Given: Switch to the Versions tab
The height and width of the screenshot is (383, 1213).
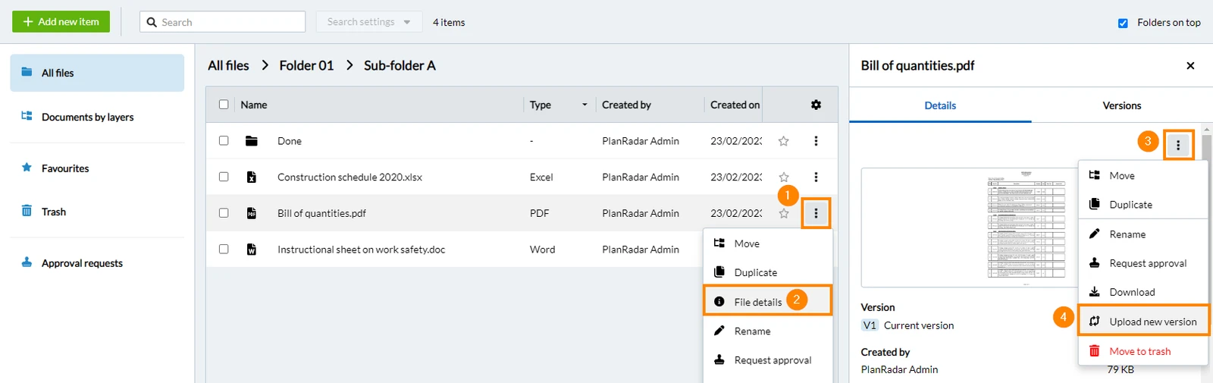Looking at the screenshot, I should [x=1121, y=105].
